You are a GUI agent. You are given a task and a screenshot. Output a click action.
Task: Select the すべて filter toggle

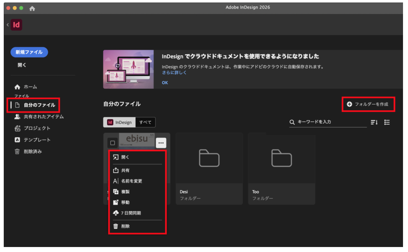[x=145, y=122]
